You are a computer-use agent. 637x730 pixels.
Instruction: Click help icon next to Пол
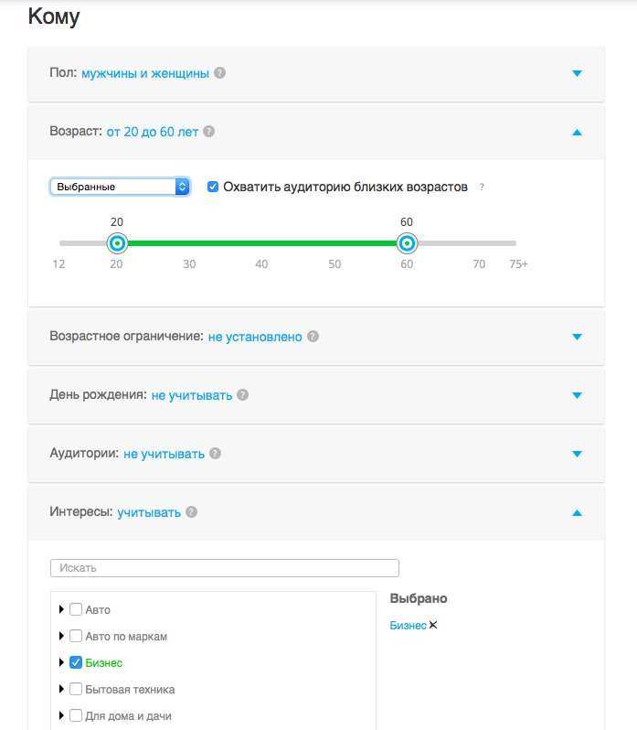(x=219, y=73)
